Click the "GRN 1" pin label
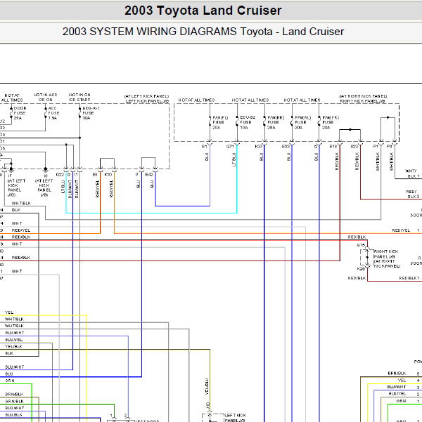 coord(408,401)
